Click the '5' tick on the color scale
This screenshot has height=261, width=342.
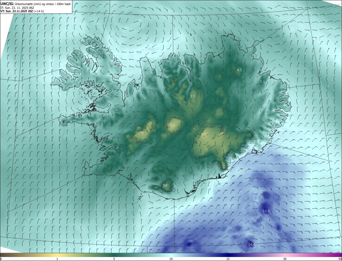(114, 259)
